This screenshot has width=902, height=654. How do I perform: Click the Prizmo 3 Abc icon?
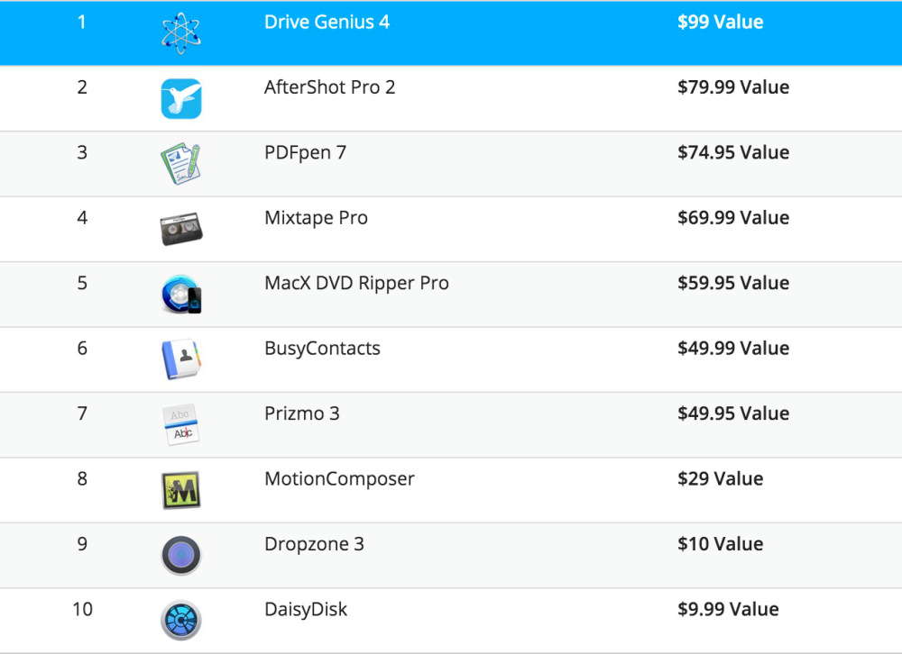tap(181, 424)
